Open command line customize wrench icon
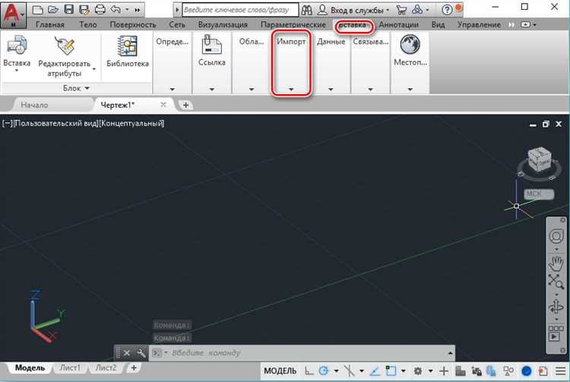This screenshot has width=570, height=382. pos(141,353)
